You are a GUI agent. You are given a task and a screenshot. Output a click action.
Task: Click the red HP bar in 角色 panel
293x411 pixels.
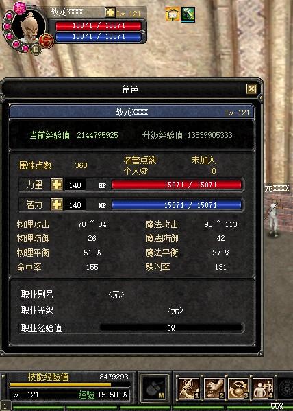pyautogui.click(x=177, y=185)
